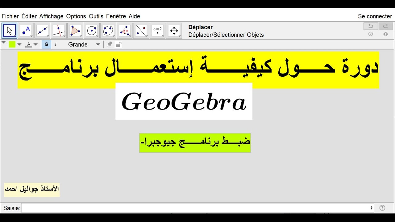
Task: Select the GeoGebra LaTeX text object
Action: coord(184,101)
